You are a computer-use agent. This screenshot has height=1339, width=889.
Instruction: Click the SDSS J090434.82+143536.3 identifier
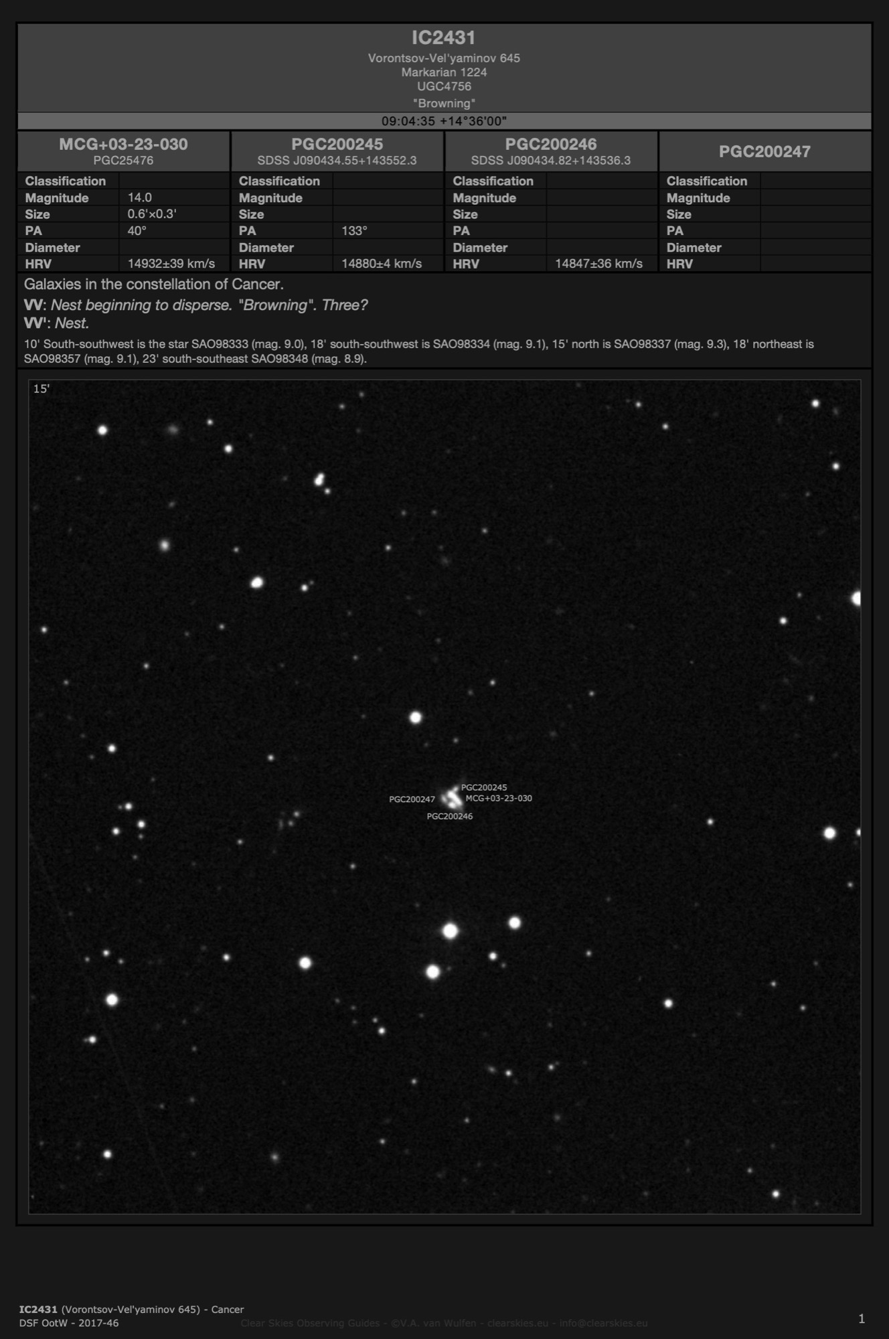[x=550, y=161]
